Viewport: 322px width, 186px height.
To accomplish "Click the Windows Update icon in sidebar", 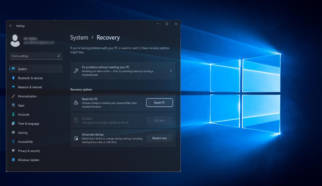I will click(13, 160).
